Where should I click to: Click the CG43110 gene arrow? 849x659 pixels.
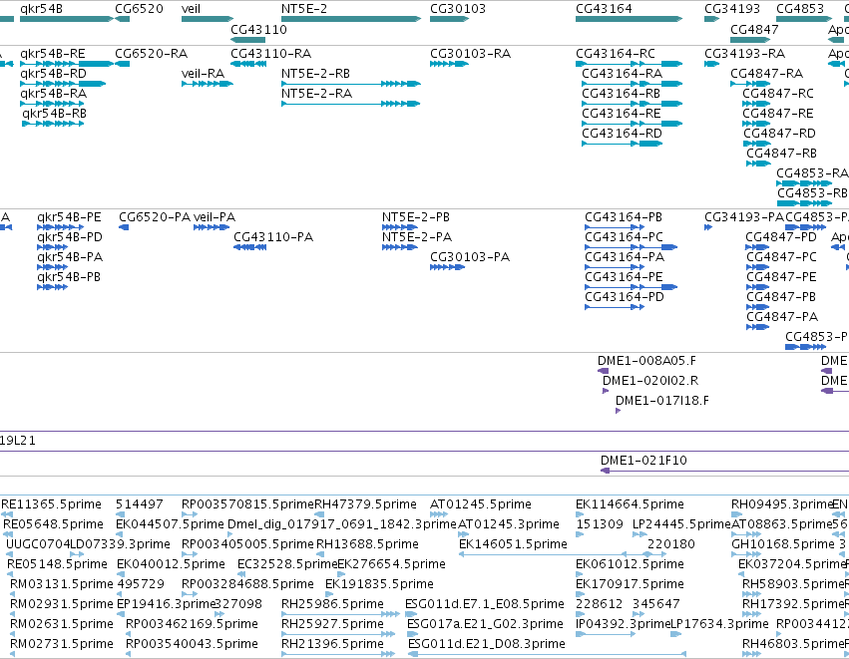[x=248, y=40]
